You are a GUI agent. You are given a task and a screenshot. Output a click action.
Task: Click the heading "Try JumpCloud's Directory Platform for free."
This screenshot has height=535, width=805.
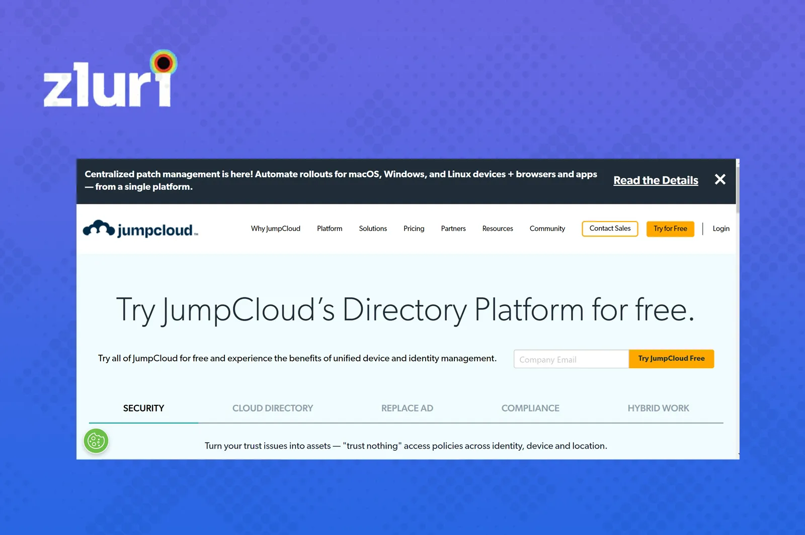406,310
